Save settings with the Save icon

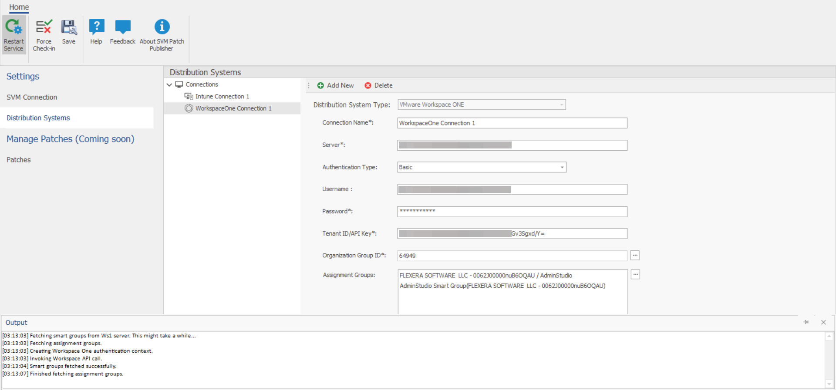(x=69, y=31)
